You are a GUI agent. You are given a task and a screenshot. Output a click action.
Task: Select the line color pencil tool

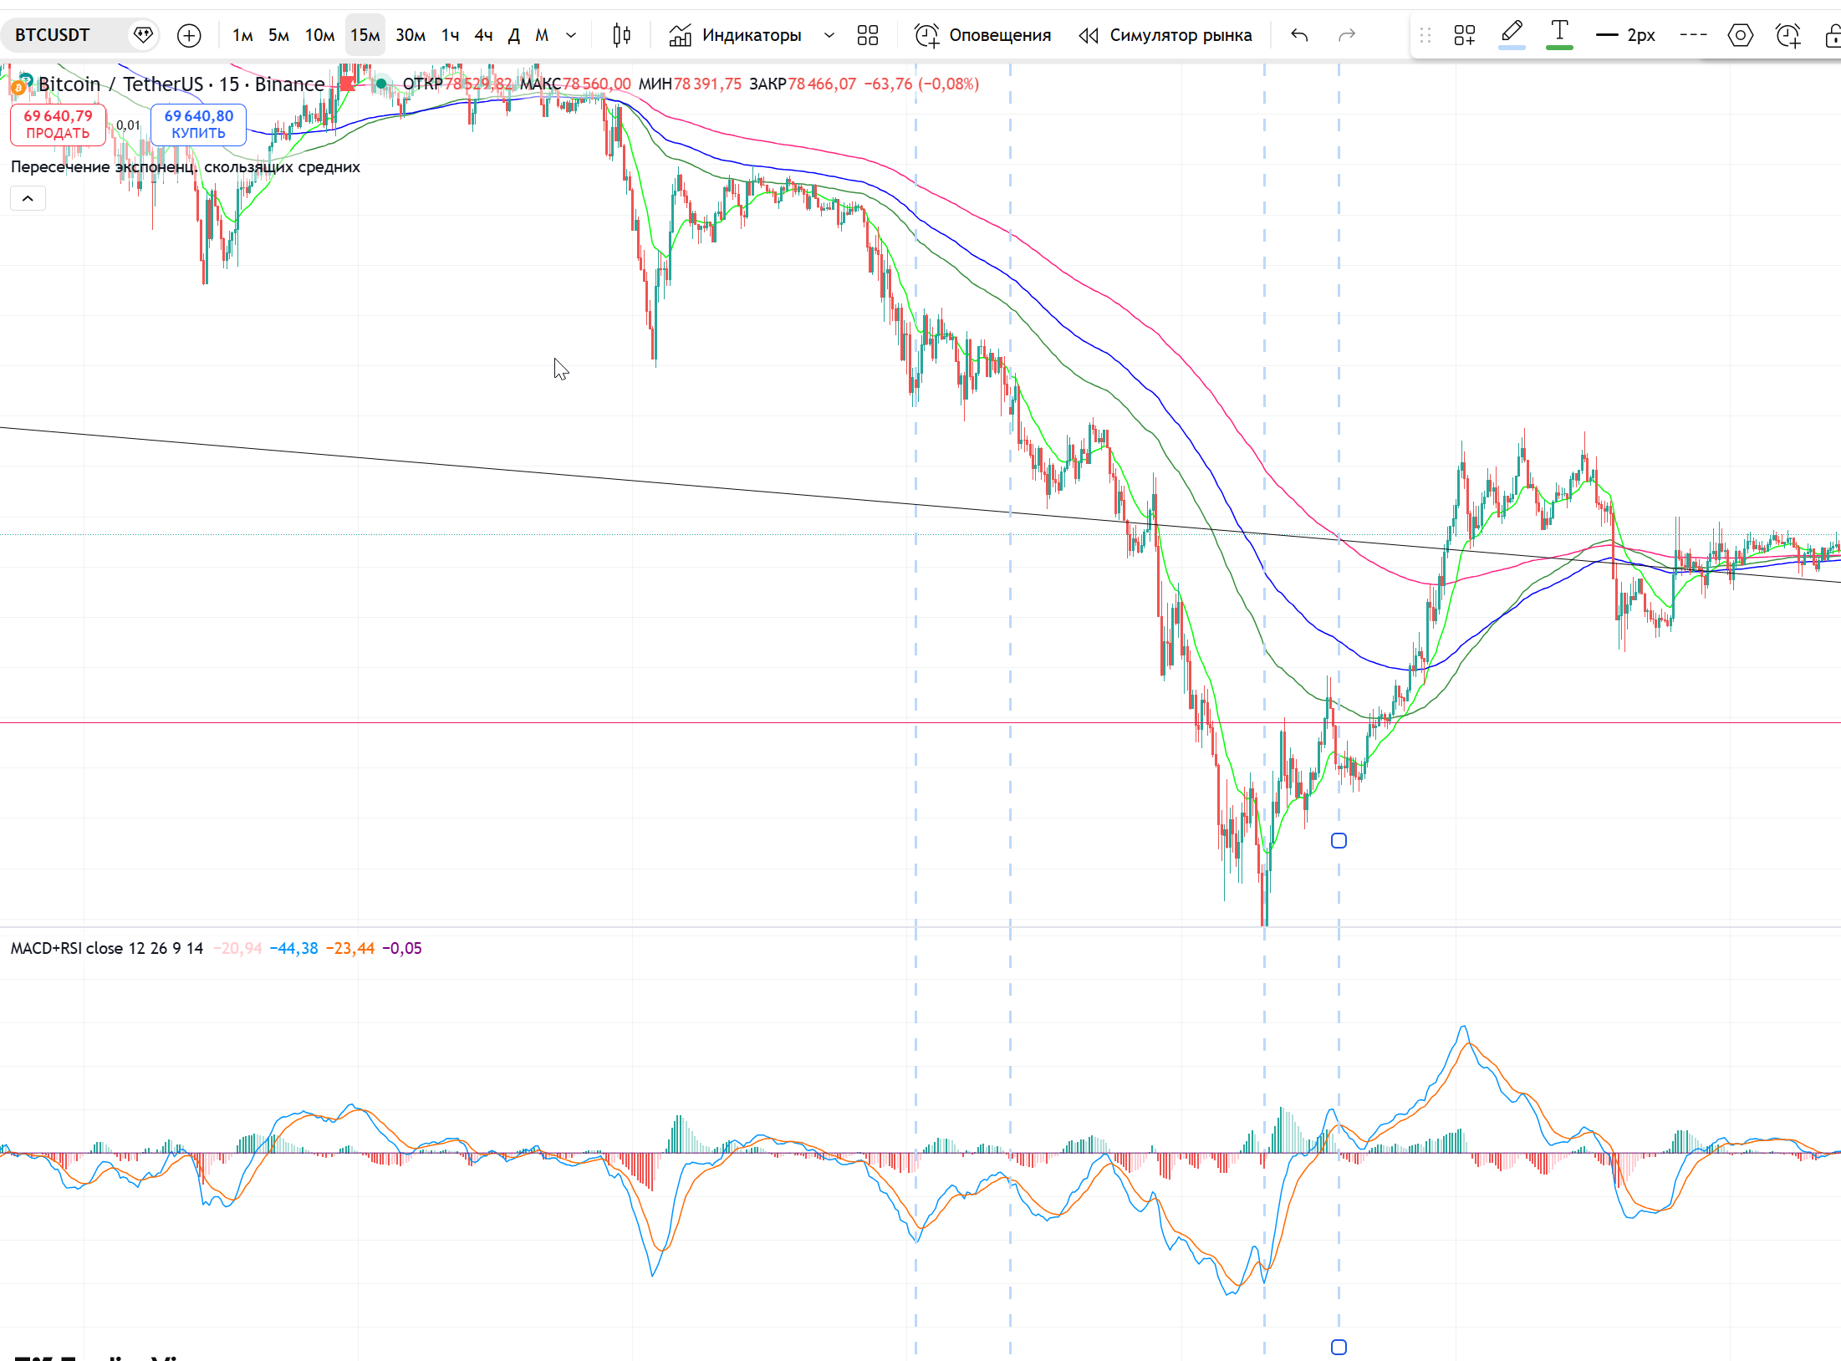pyautogui.click(x=1512, y=33)
